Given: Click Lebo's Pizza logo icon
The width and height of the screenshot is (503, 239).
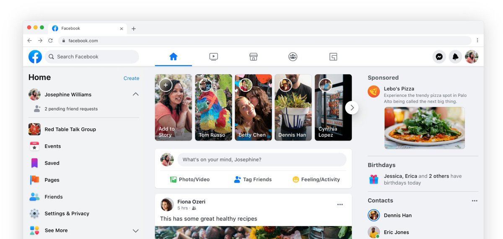Looking at the screenshot, I should pos(374,91).
